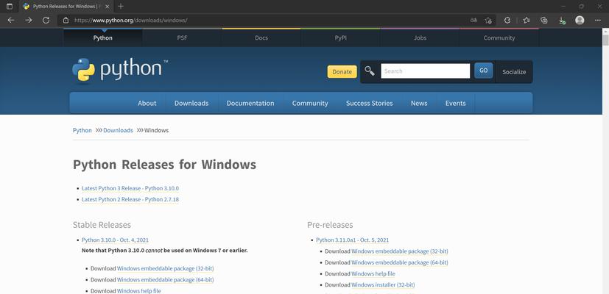Open the About menu in main nav
The height and width of the screenshot is (294, 609).
pyautogui.click(x=147, y=103)
